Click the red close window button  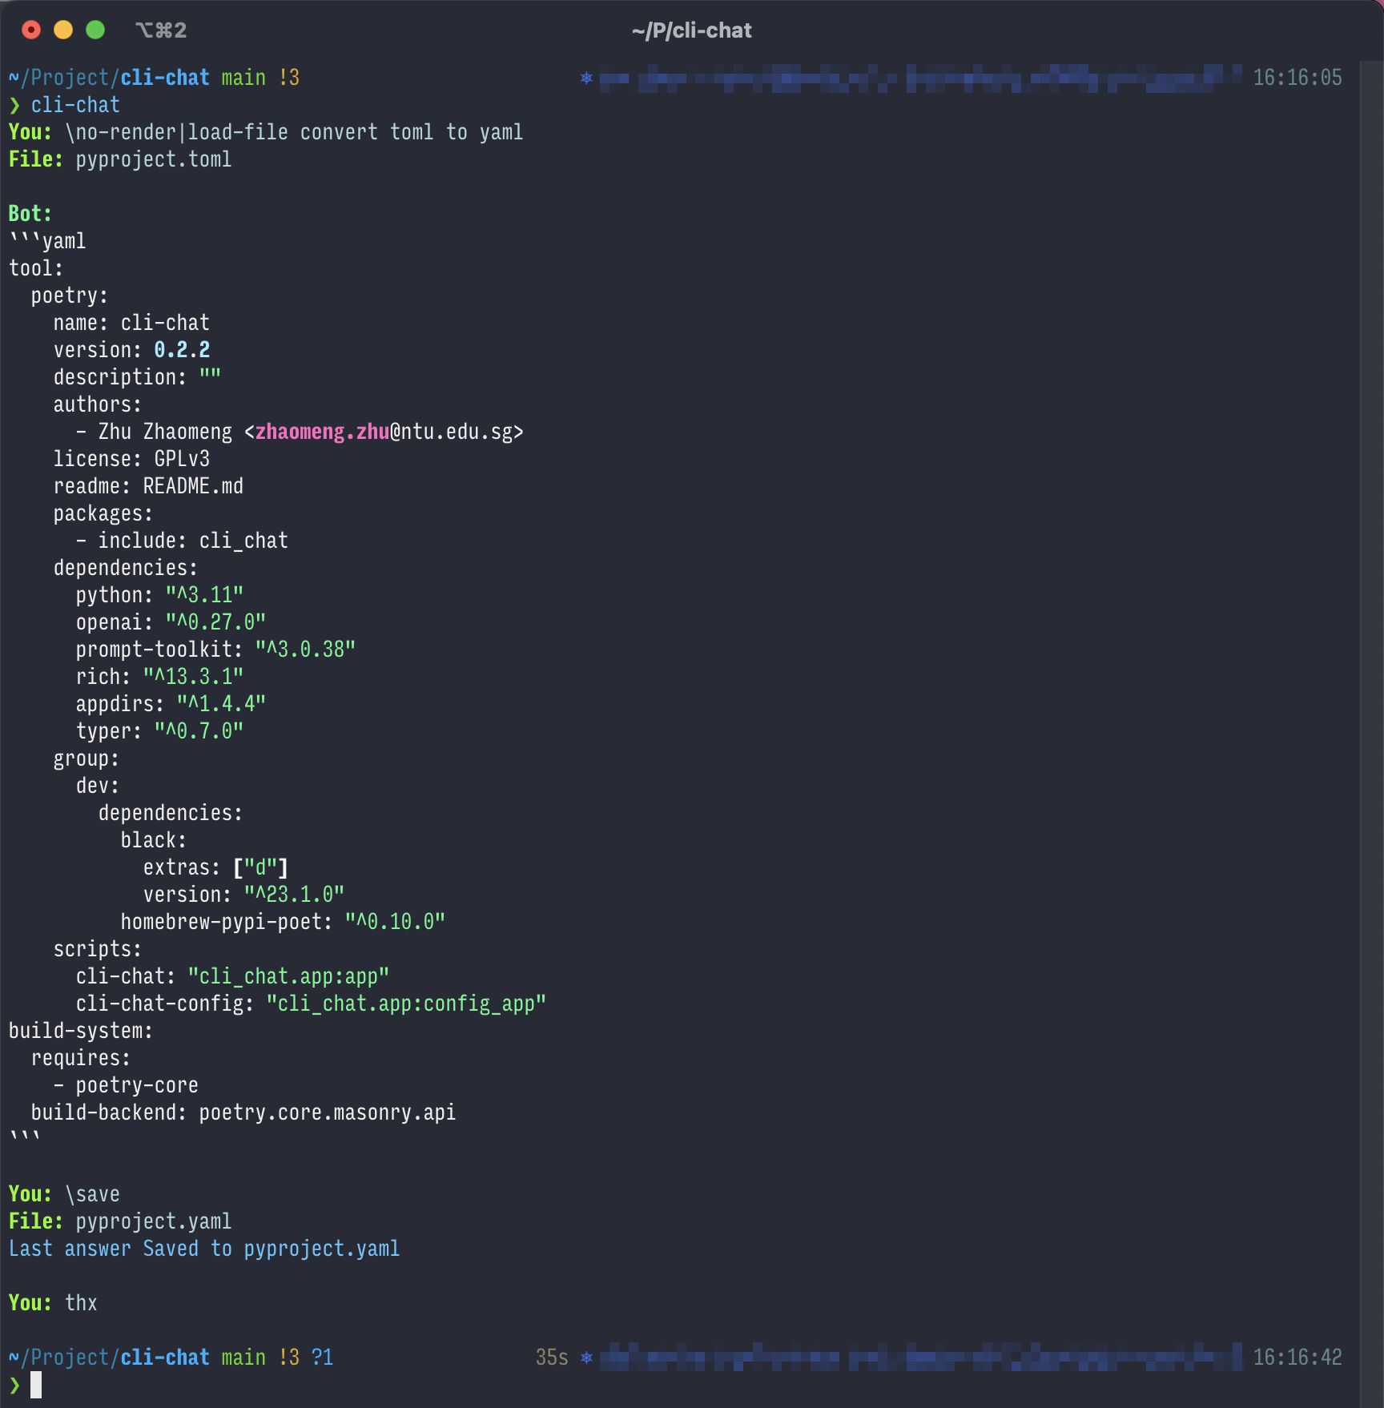pyautogui.click(x=31, y=30)
